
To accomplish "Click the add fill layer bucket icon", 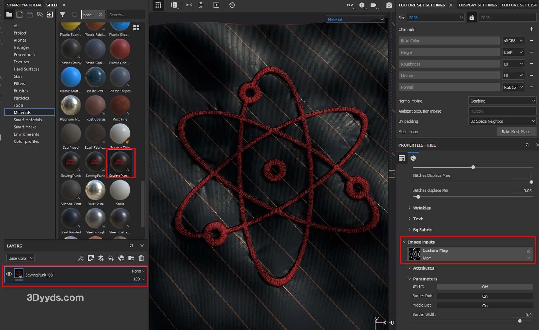I will [x=111, y=258].
